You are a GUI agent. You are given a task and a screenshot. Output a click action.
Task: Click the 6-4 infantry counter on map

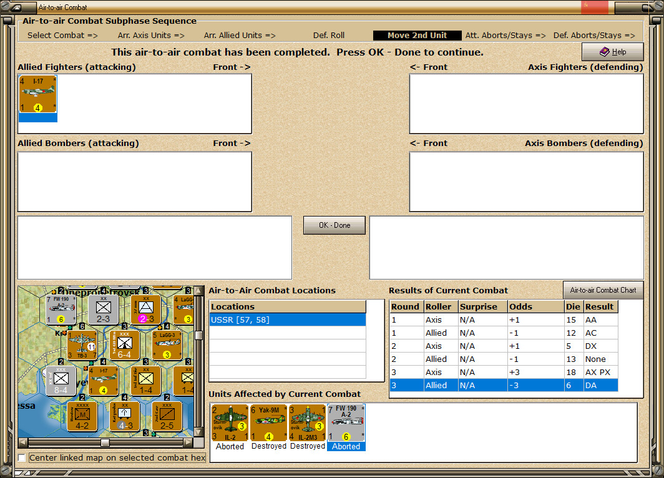pos(125,345)
